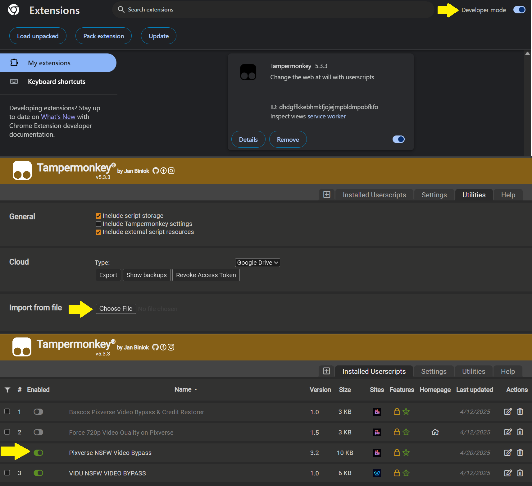Image resolution: width=532 pixels, height=486 pixels.
Task: Click Update button
Action: tap(159, 36)
